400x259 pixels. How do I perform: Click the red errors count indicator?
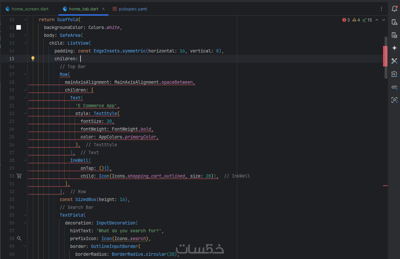pyautogui.click(x=346, y=20)
